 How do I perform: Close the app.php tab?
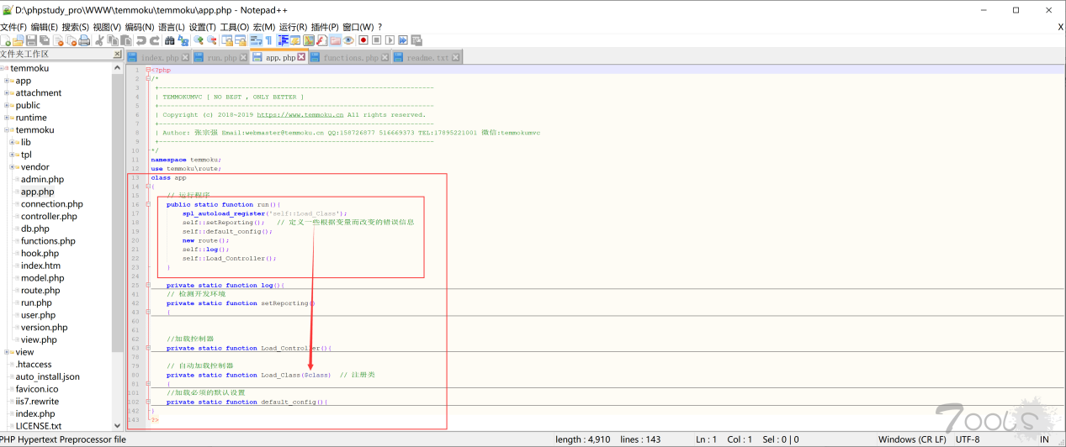click(301, 57)
